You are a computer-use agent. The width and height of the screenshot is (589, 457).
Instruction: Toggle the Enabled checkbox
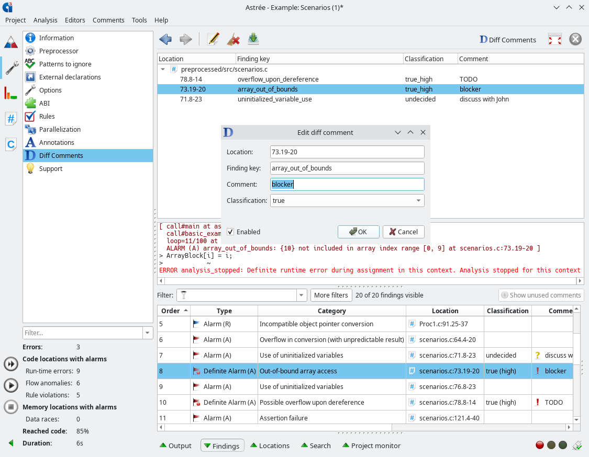230,232
